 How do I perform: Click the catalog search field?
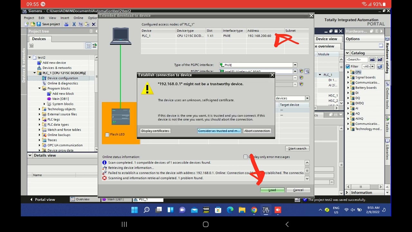click(x=357, y=60)
